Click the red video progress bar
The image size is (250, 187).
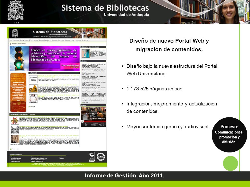[x=95, y=122]
